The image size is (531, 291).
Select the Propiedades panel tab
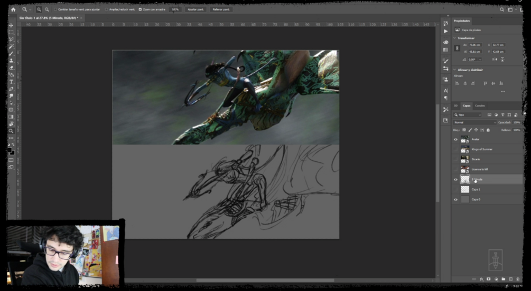coord(462,21)
